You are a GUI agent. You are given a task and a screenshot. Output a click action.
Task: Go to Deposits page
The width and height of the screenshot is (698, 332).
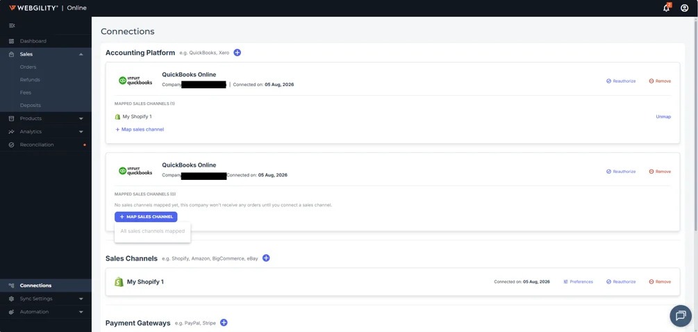click(x=31, y=106)
